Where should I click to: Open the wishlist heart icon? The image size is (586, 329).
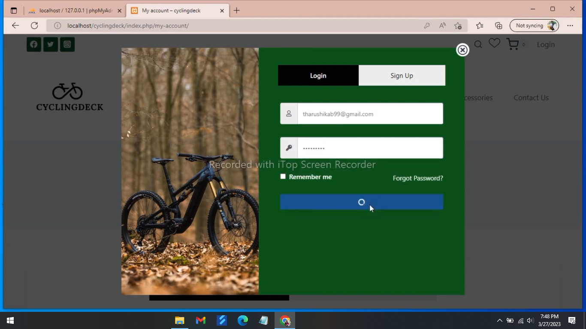coord(494,43)
